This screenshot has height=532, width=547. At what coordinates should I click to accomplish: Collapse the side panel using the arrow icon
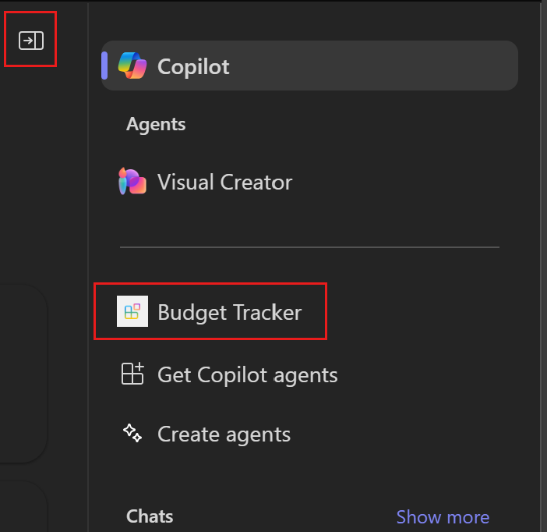pos(31,41)
